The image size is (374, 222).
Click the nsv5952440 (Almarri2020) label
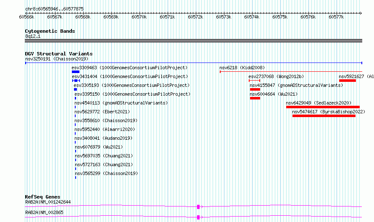[105, 129]
